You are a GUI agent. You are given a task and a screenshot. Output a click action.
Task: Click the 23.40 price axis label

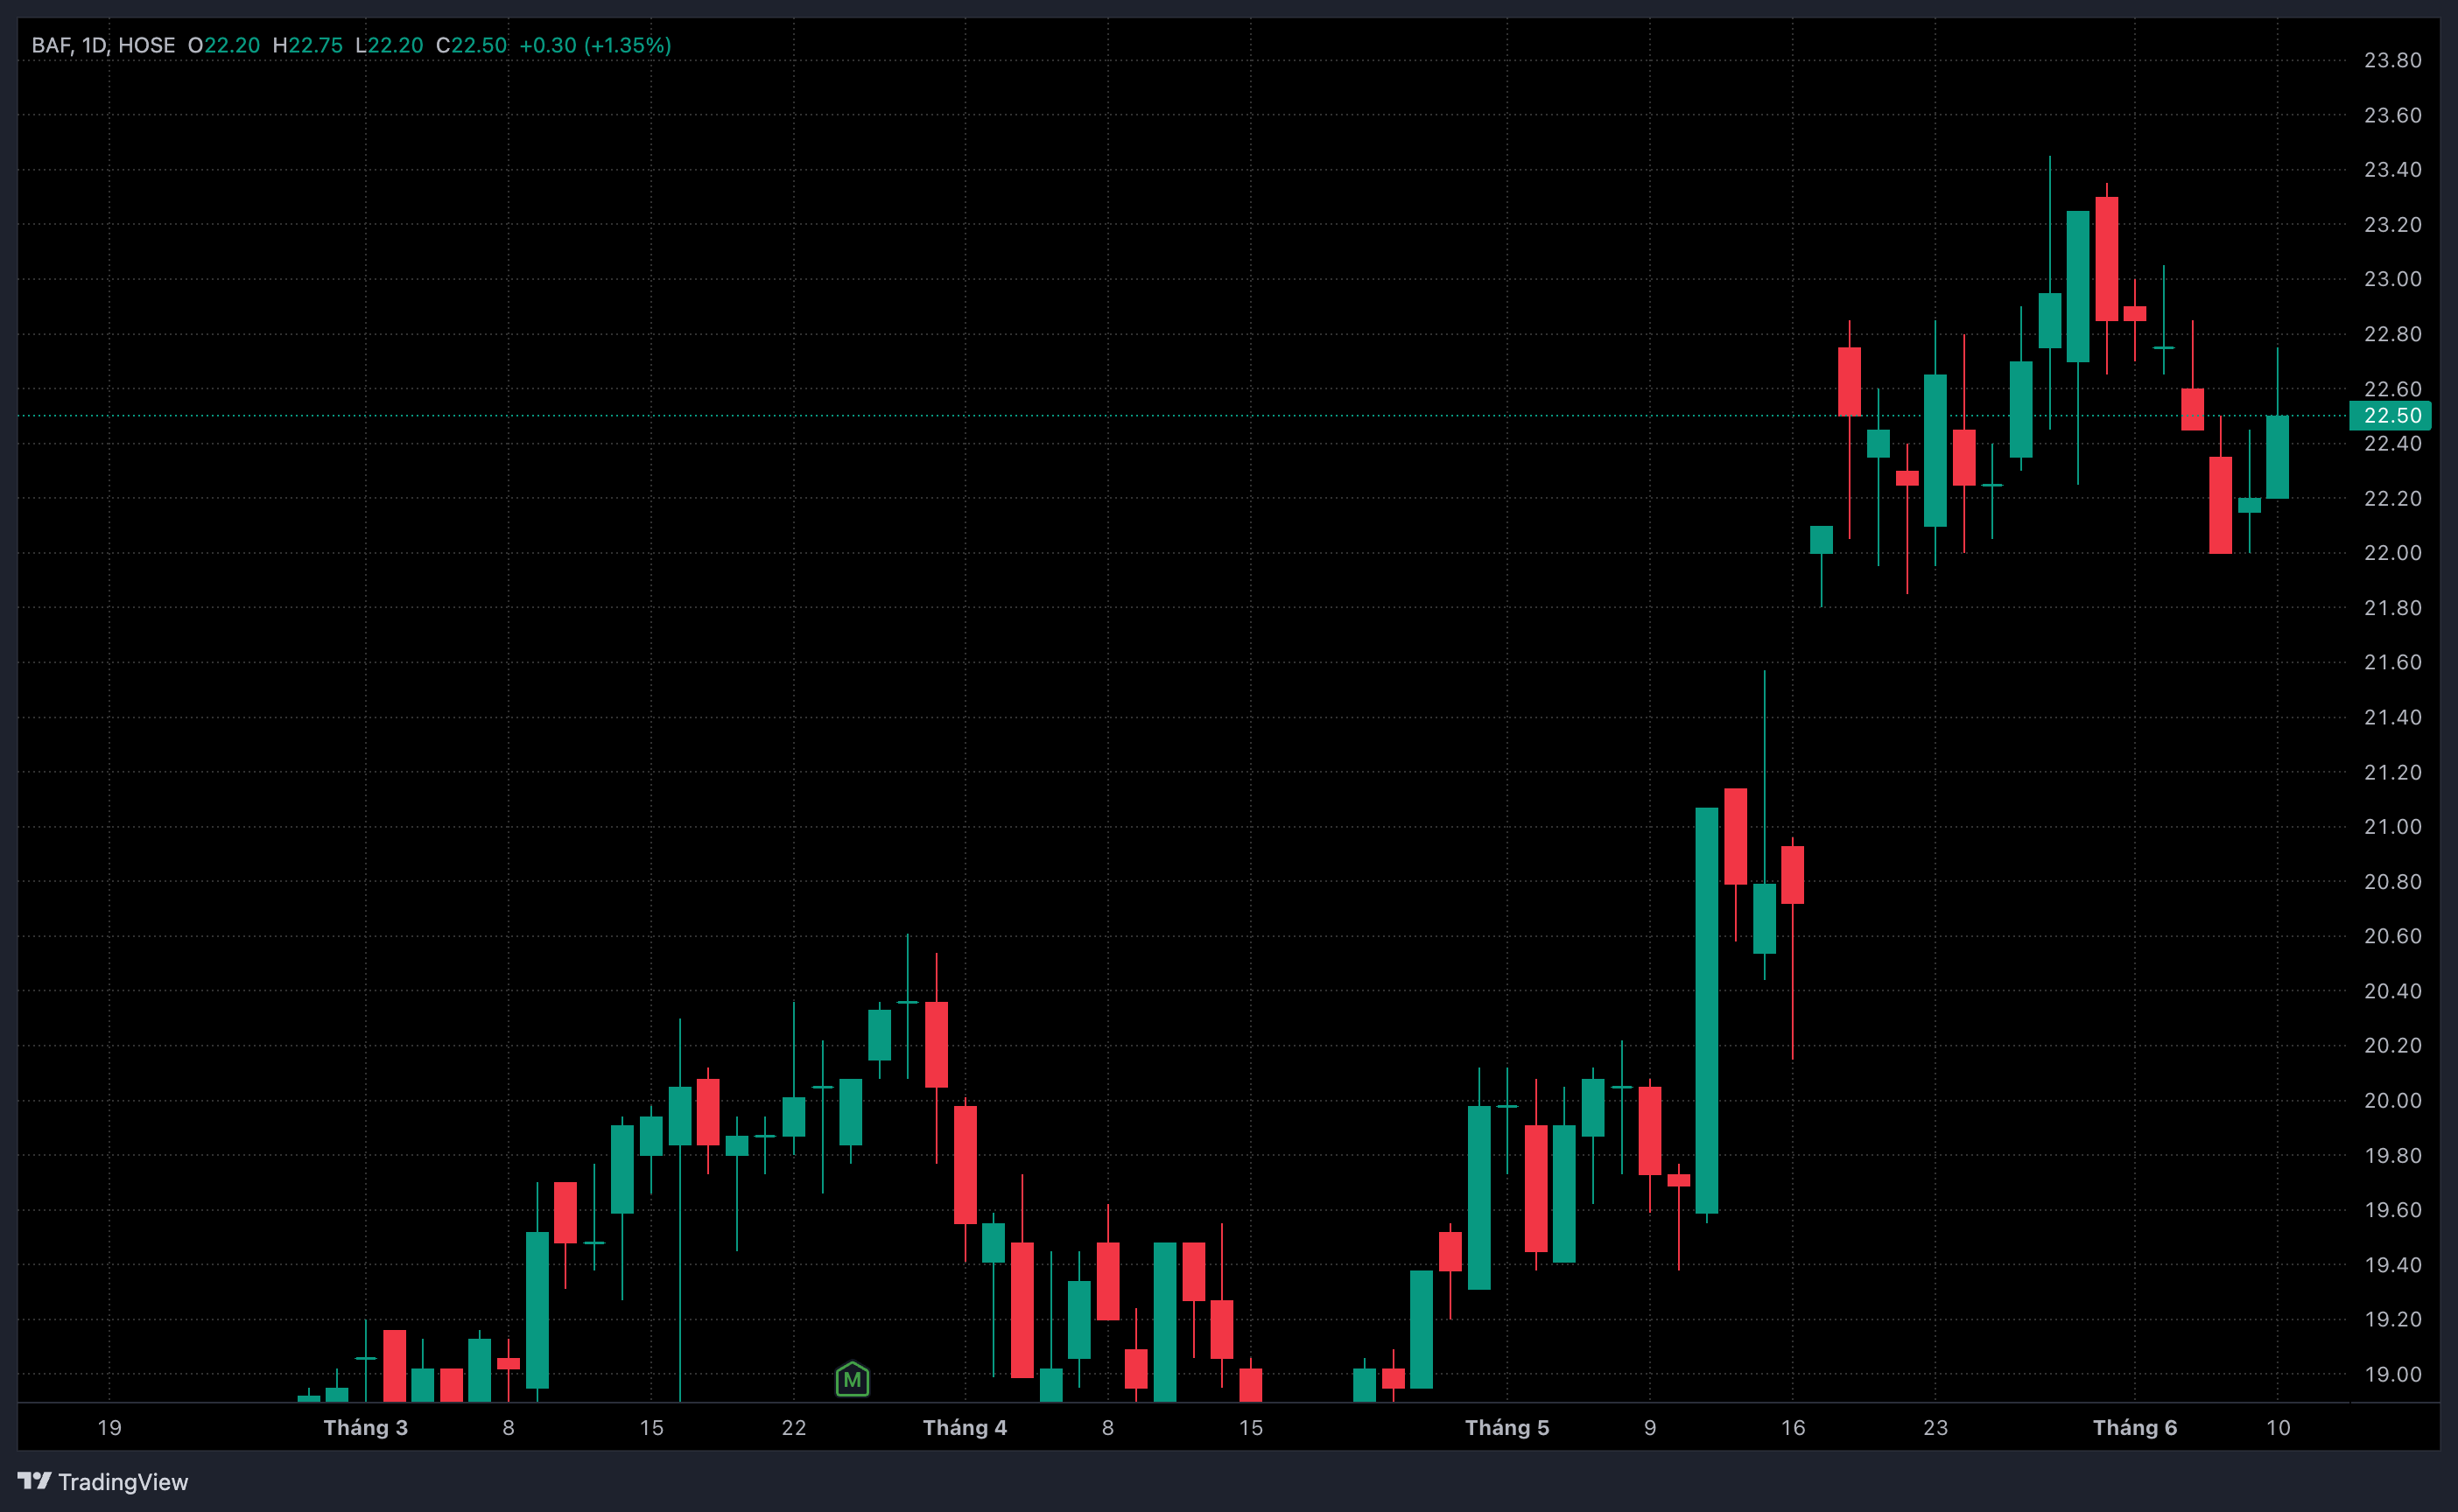(2392, 169)
